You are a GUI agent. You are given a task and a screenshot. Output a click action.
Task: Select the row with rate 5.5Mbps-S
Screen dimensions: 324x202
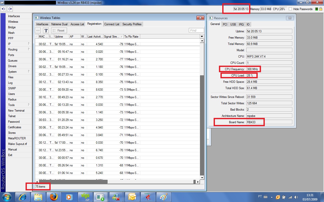(117, 90)
